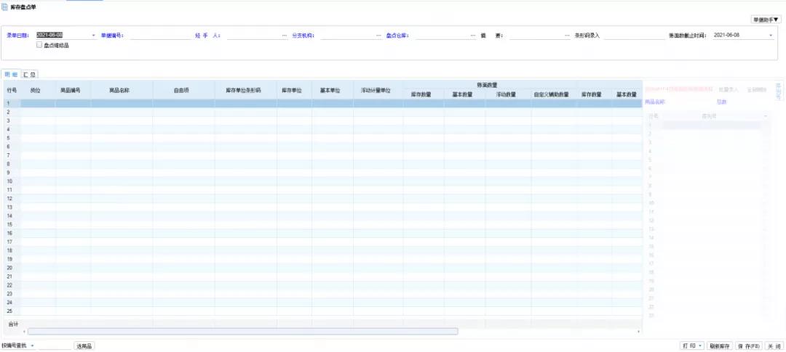Toggle the 盘点赠品 checkbox
The image size is (786, 352).
[x=39, y=45]
